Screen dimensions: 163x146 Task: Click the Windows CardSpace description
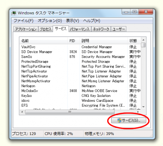pos(97,101)
